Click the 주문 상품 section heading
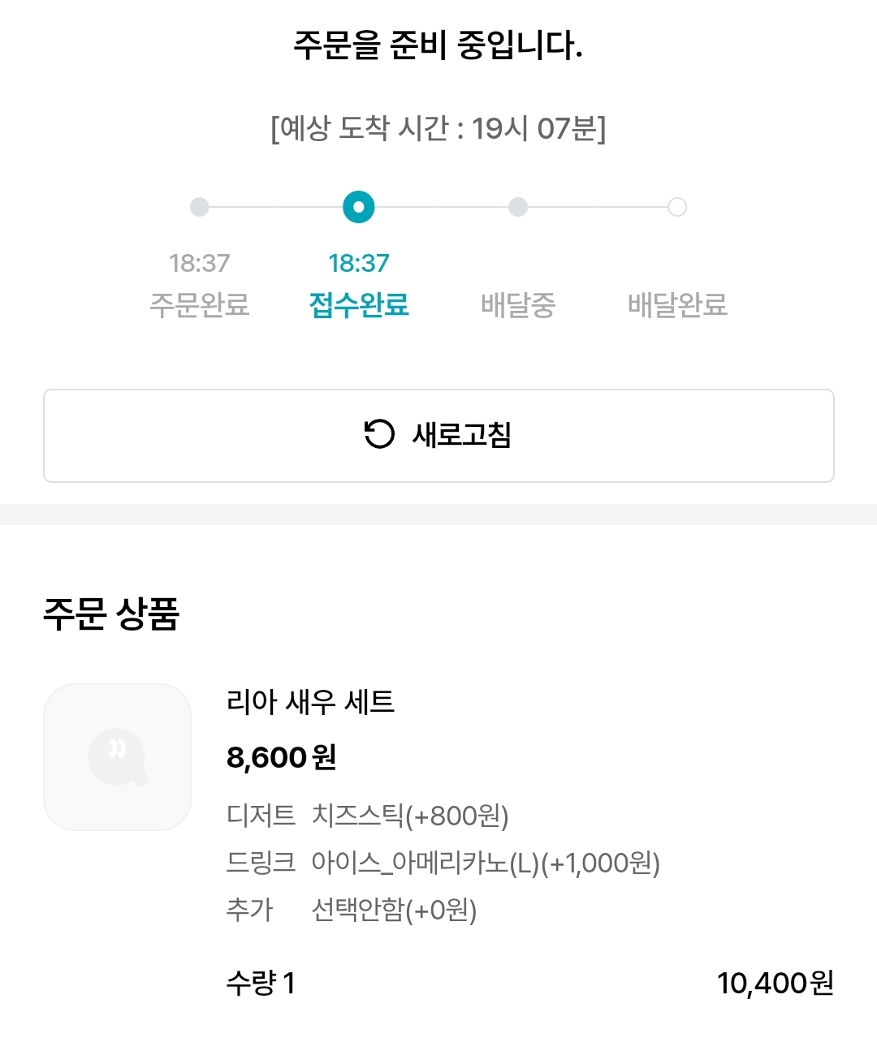The image size is (877, 1038). pos(111,614)
